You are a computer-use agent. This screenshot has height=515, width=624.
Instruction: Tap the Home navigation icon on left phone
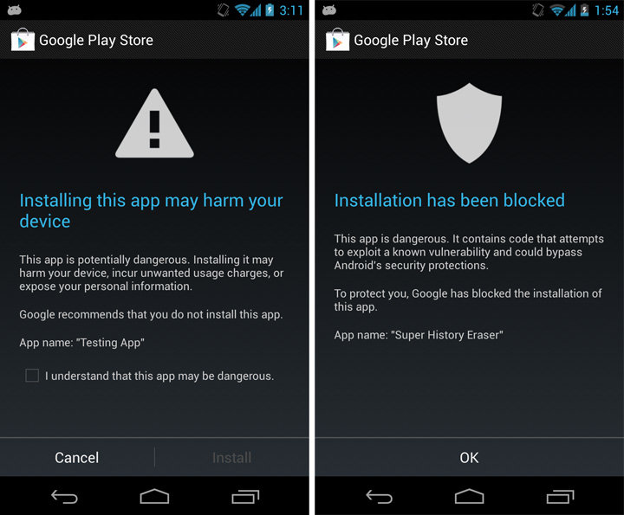pyautogui.click(x=154, y=496)
